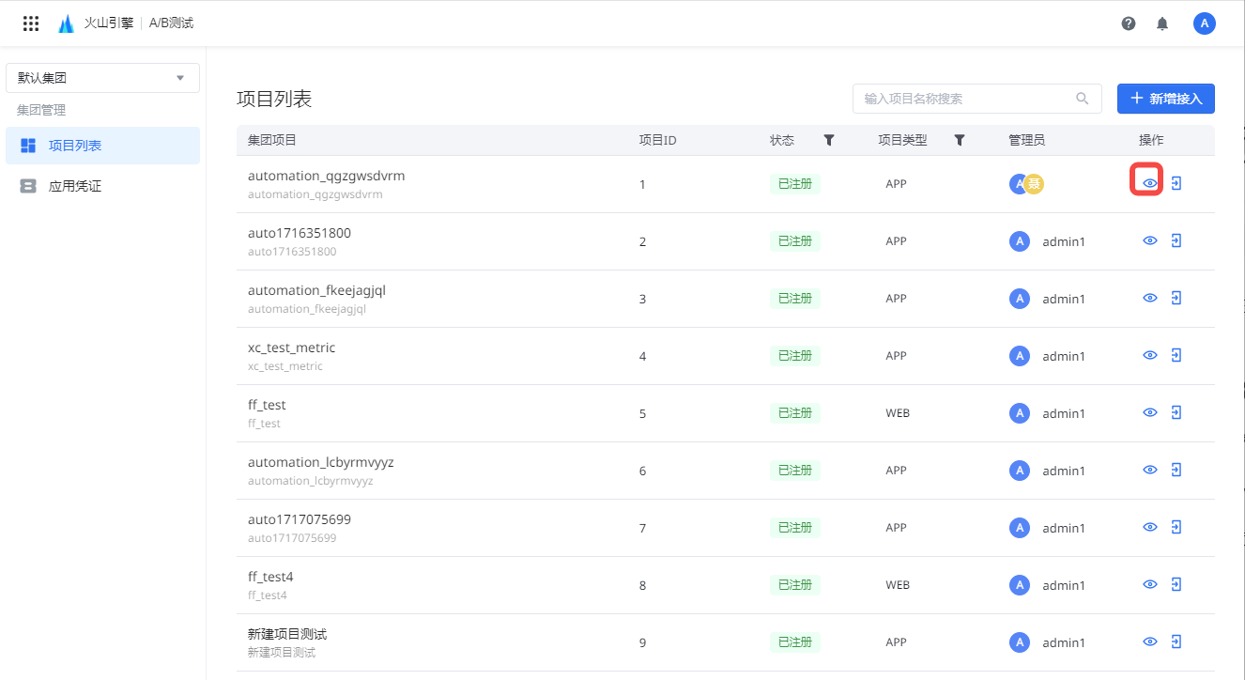Enter the auto1716351800 project via arrow icon

1176,240
